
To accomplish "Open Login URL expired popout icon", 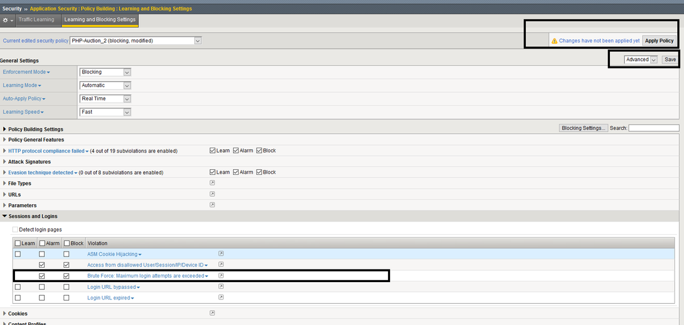I will pyautogui.click(x=221, y=297).
